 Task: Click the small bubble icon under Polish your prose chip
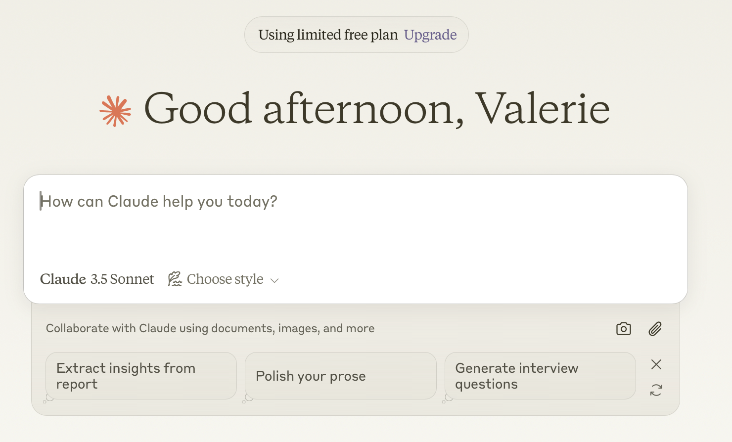tap(247, 398)
